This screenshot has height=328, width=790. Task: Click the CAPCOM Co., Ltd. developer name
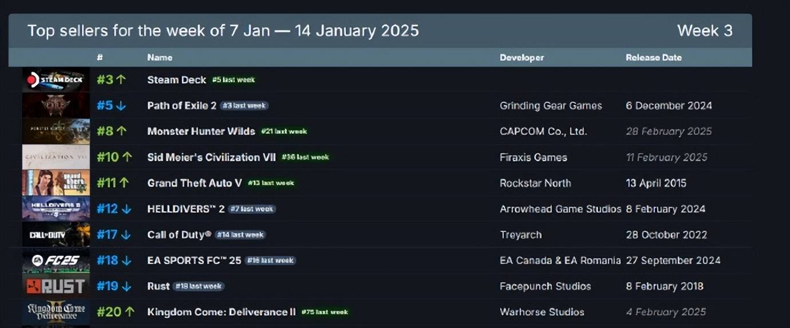tap(543, 131)
